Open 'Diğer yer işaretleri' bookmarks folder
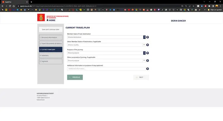This screenshot has width=223, height=121. 215,10
